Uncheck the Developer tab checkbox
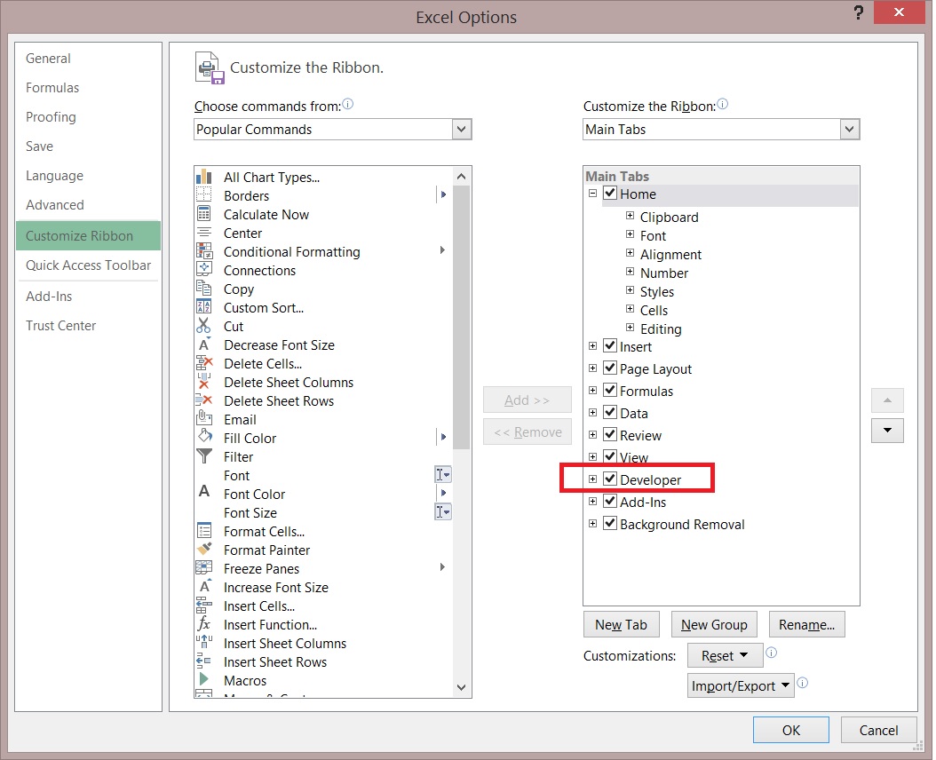The width and height of the screenshot is (936, 760). pos(610,478)
